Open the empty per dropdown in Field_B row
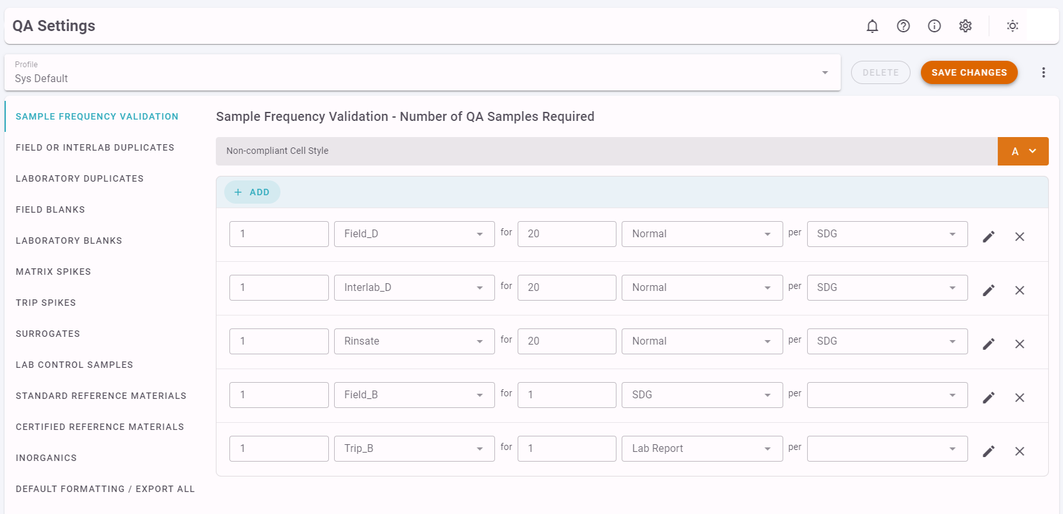The image size is (1063, 514). [x=887, y=395]
